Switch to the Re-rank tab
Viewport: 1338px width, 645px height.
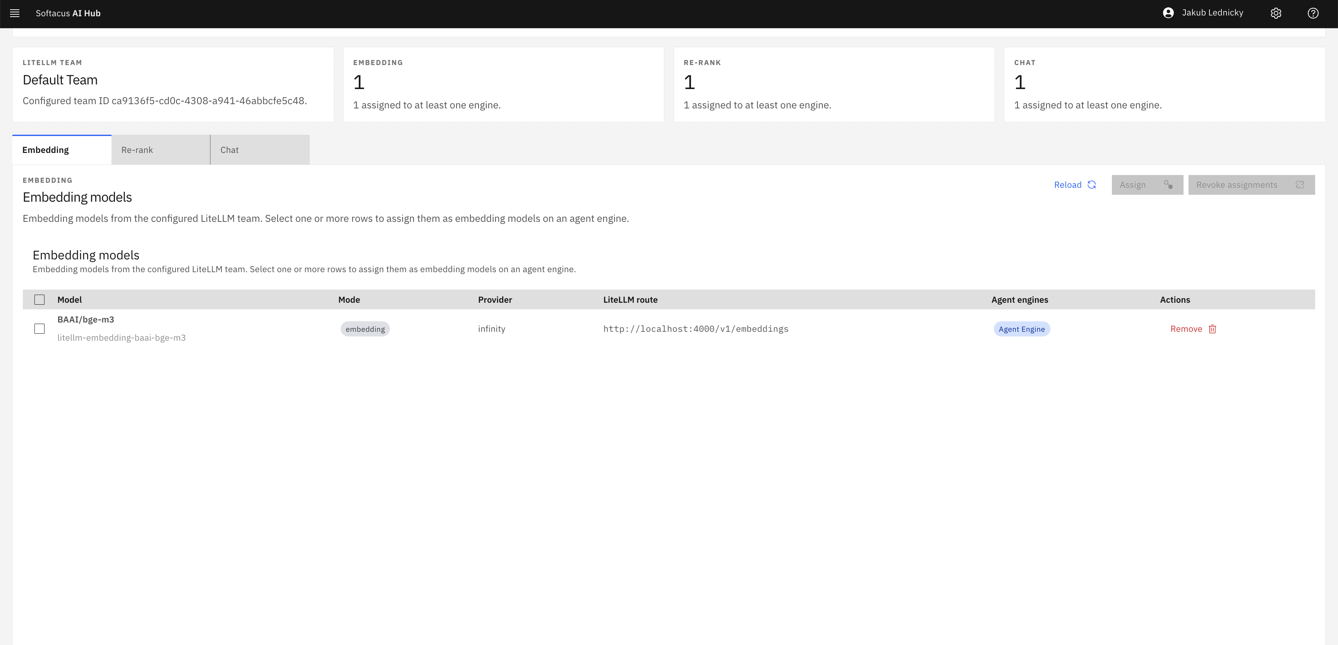click(161, 150)
